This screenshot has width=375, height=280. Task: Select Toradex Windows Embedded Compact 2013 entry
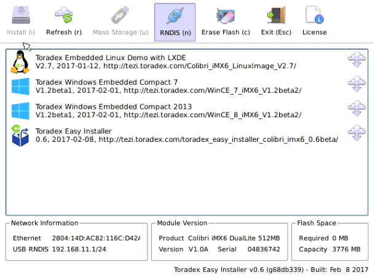pyautogui.click(x=114, y=107)
